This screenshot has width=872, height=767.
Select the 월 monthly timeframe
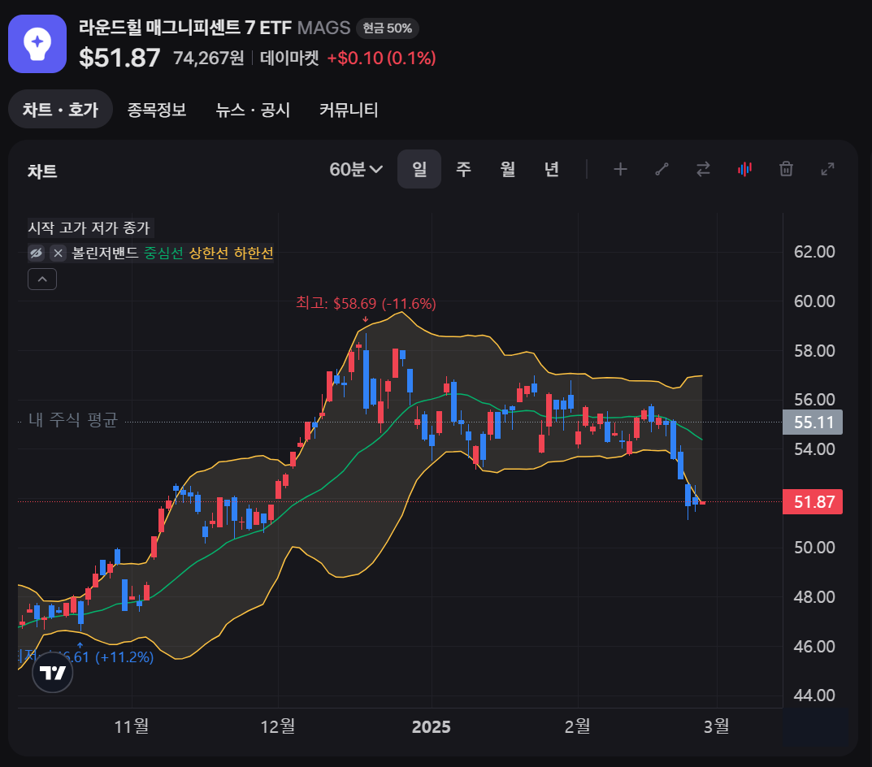tap(508, 169)
